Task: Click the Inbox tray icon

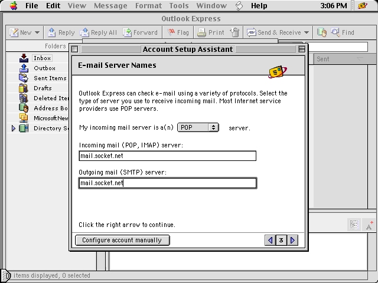Action: [x=24, y=58]
